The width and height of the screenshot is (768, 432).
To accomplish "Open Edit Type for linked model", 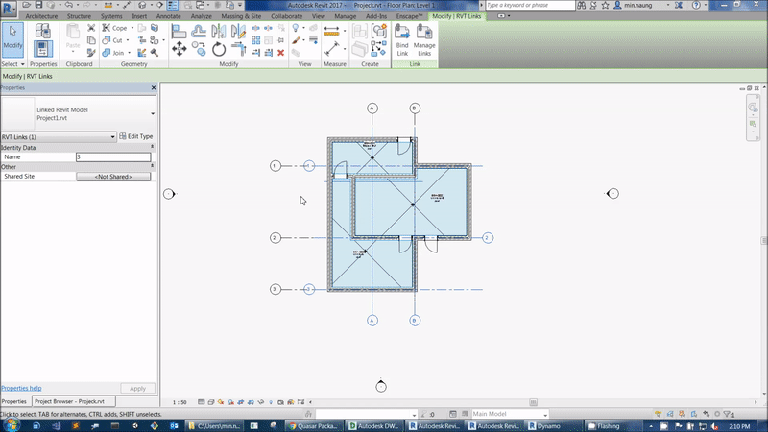I will pos(135,137).
